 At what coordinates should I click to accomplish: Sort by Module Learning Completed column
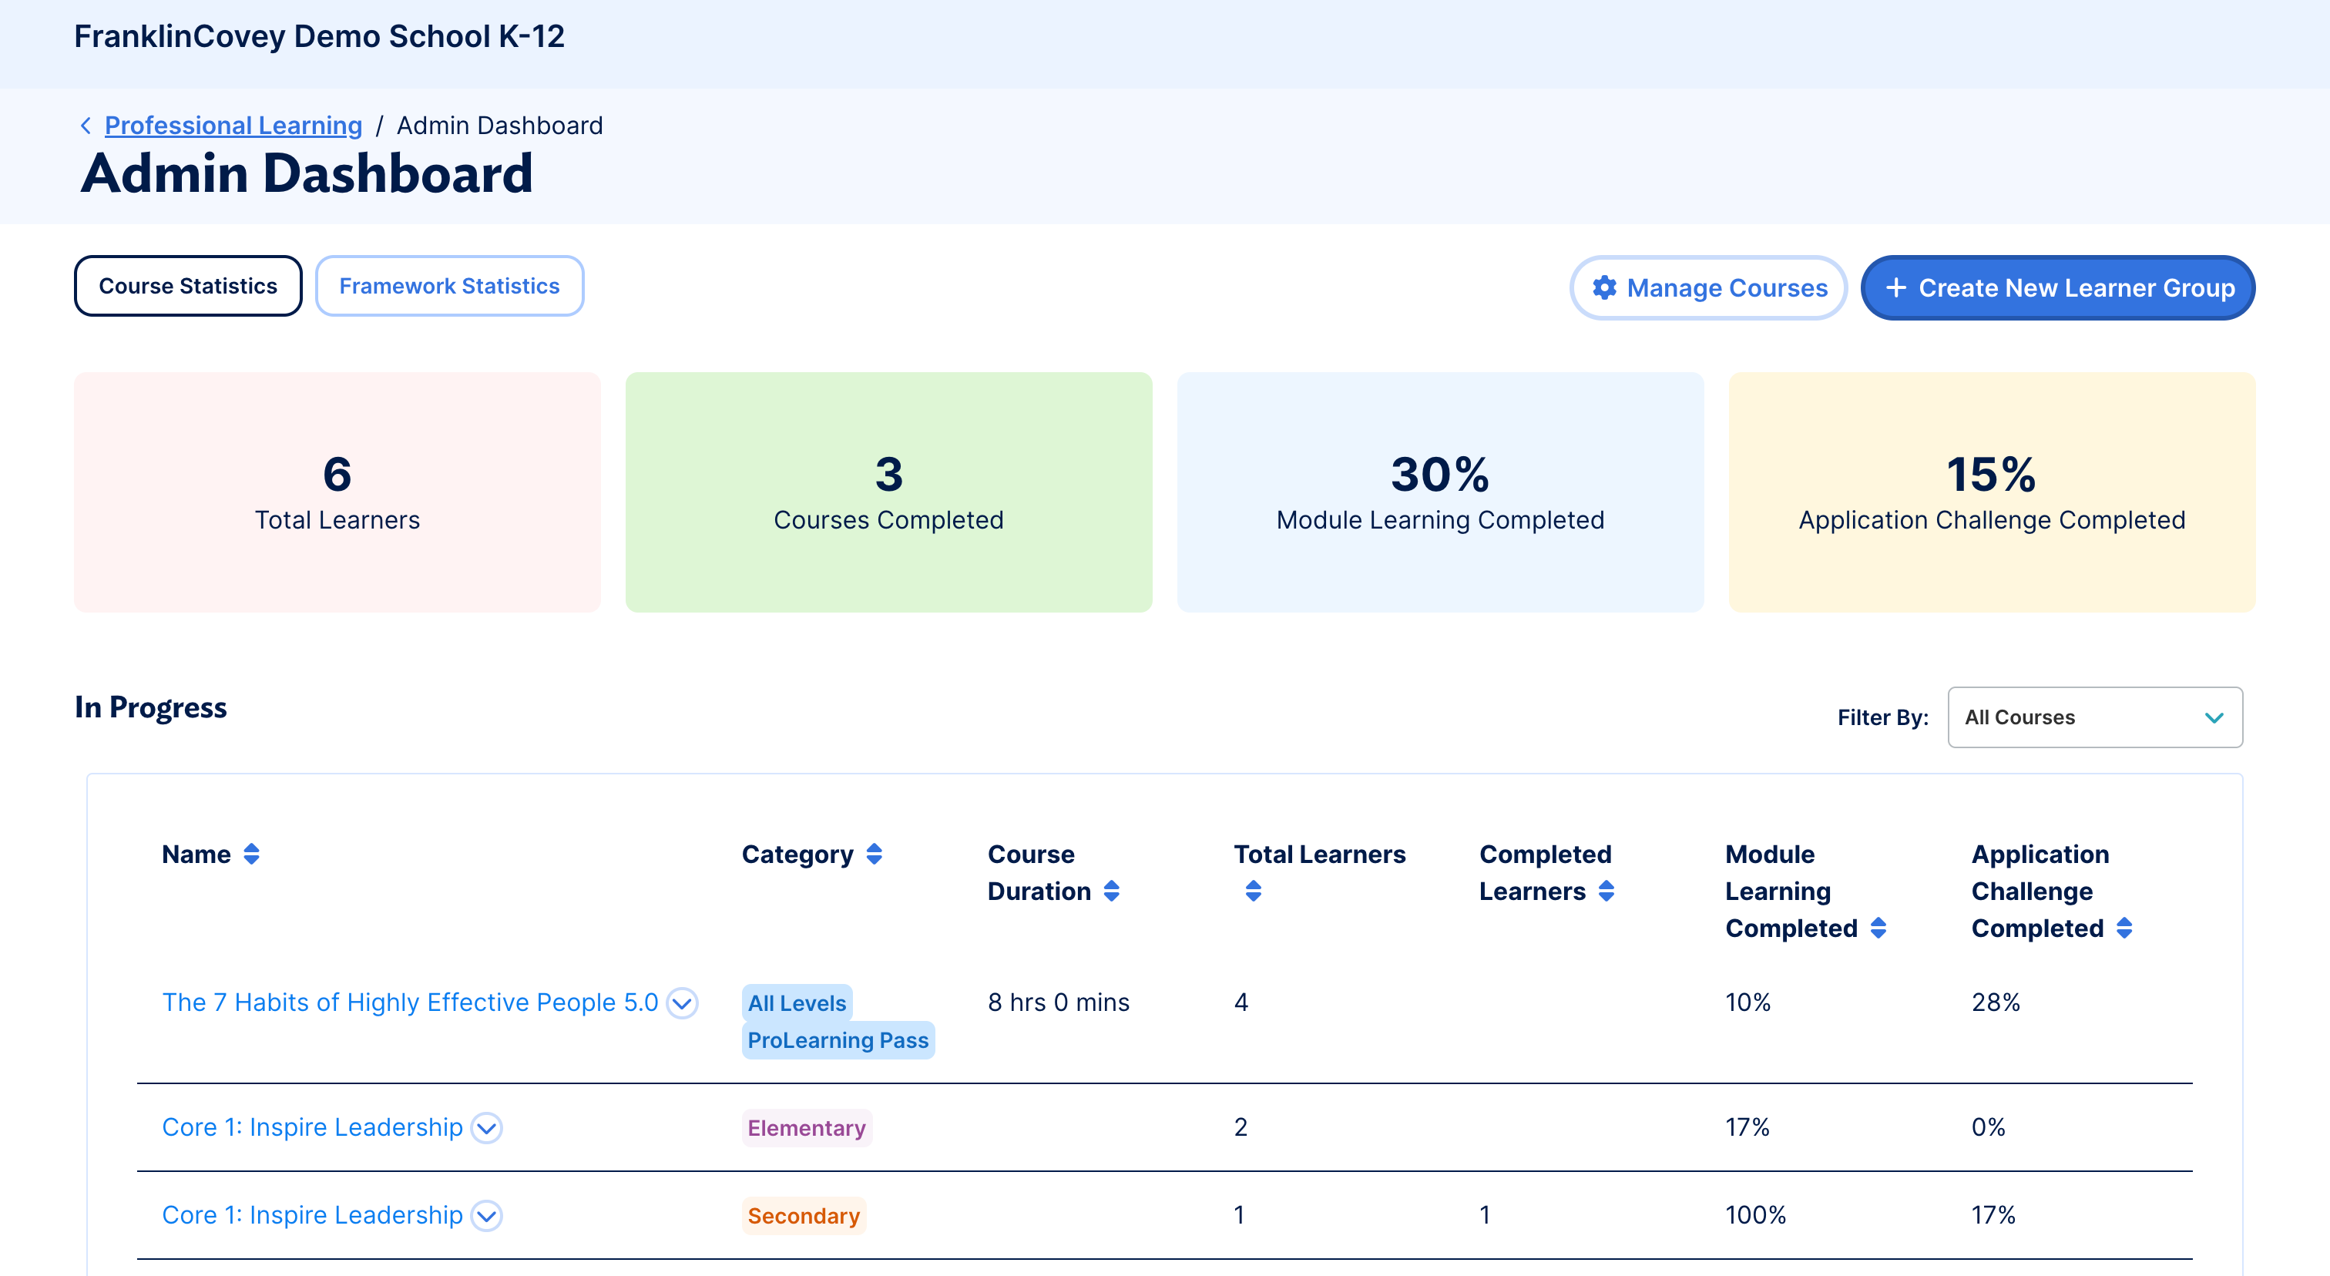[1878, 928]
